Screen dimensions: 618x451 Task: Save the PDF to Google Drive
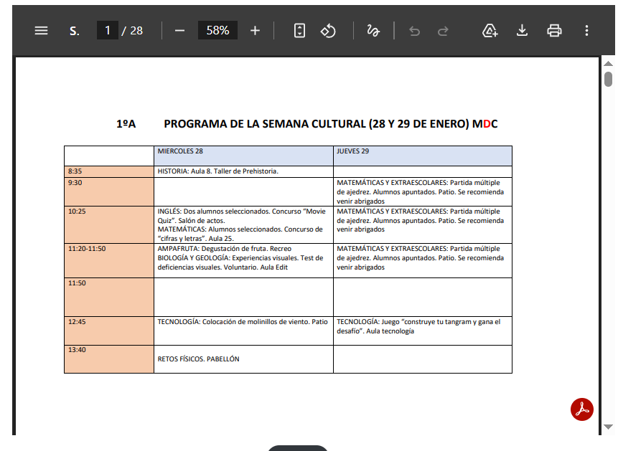(x=490, y=30)
